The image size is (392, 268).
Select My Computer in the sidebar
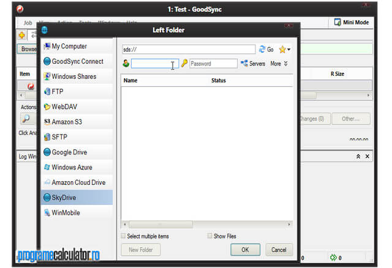point(77,47)
